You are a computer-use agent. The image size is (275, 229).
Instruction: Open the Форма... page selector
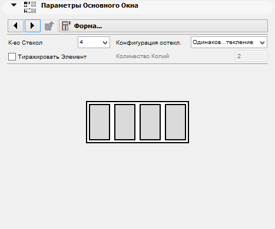pos(163,26)
